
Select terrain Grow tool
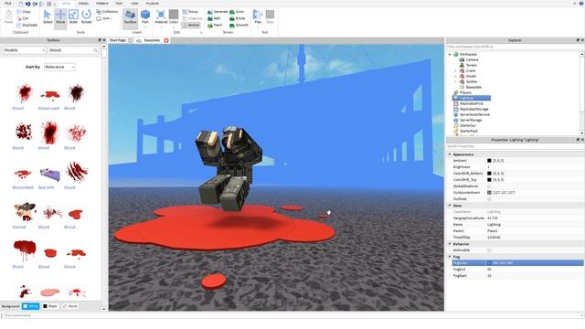(x=237, y=12)
